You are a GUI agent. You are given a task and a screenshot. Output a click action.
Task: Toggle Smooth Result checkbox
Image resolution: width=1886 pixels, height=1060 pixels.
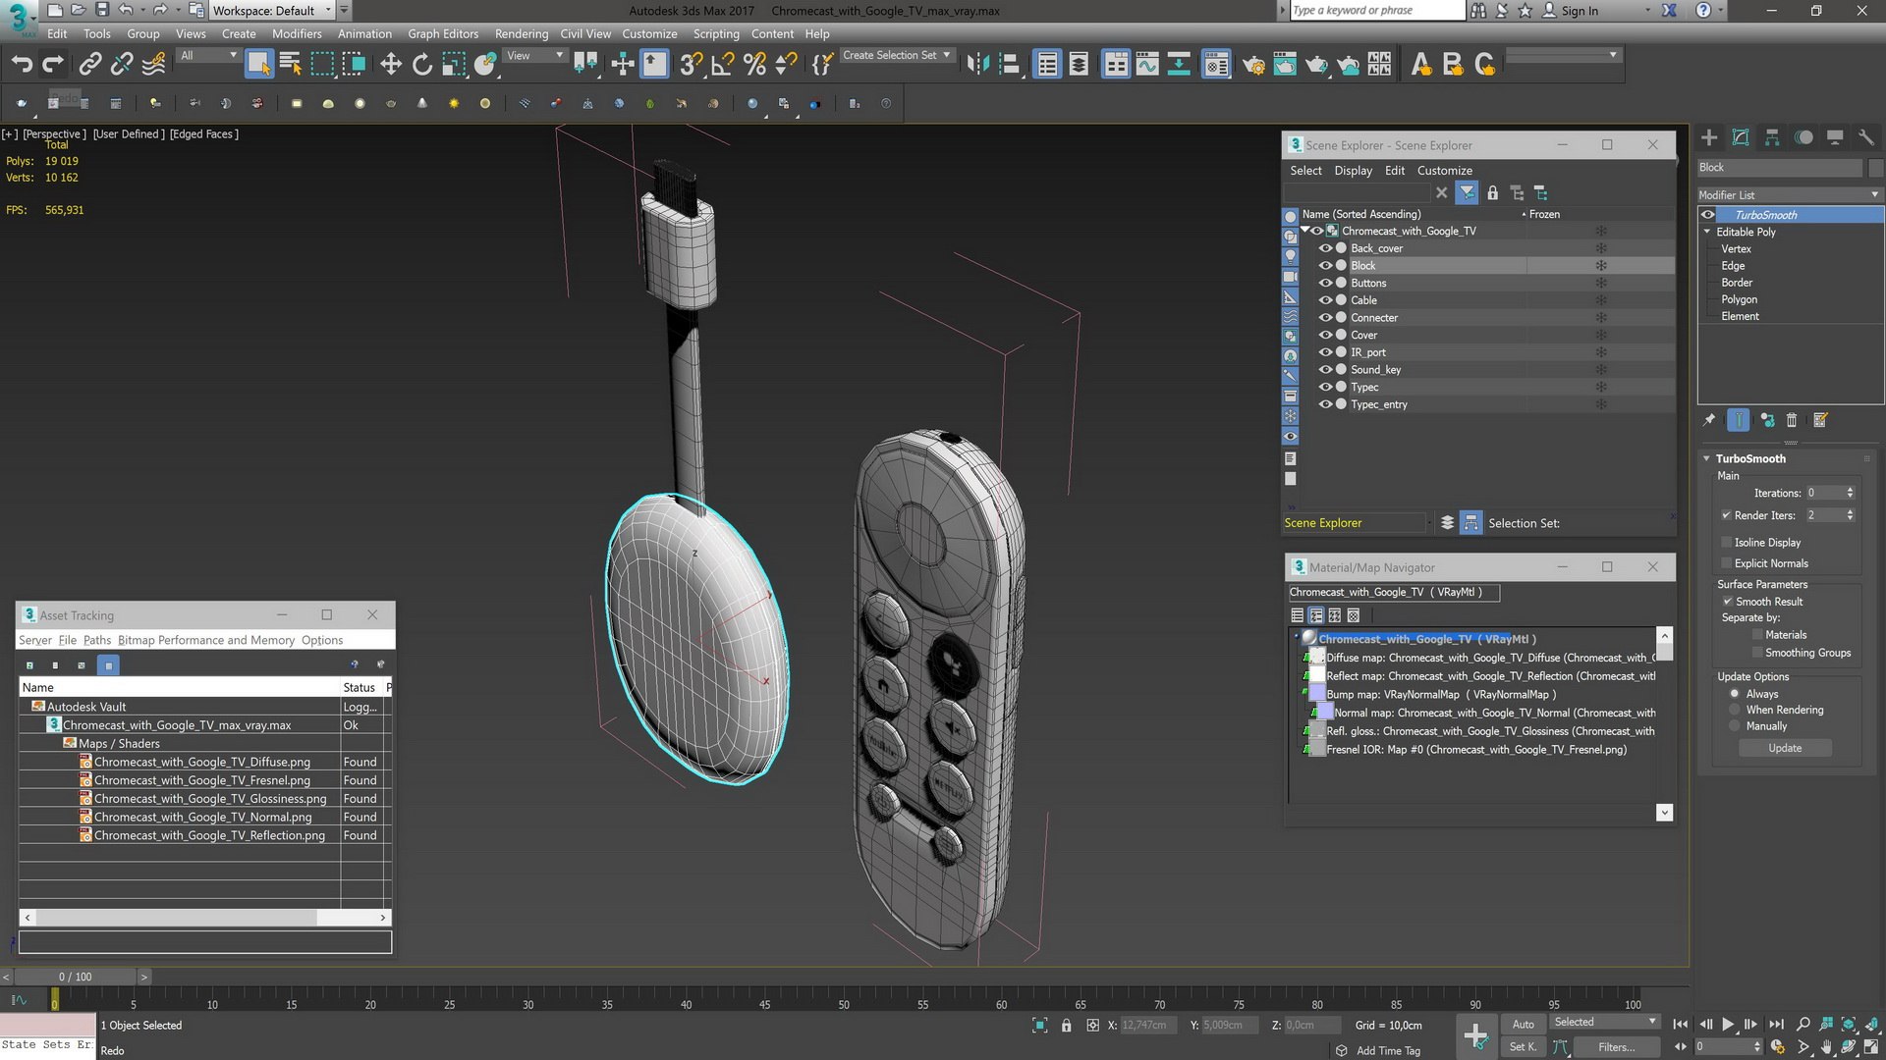click(1727, 602)
